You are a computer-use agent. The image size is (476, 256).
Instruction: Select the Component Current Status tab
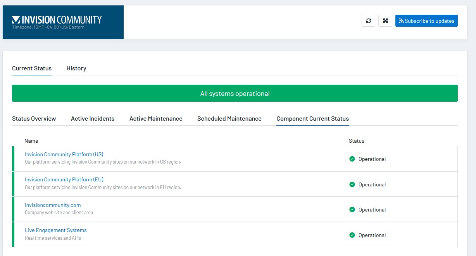[x=313, y=119]
